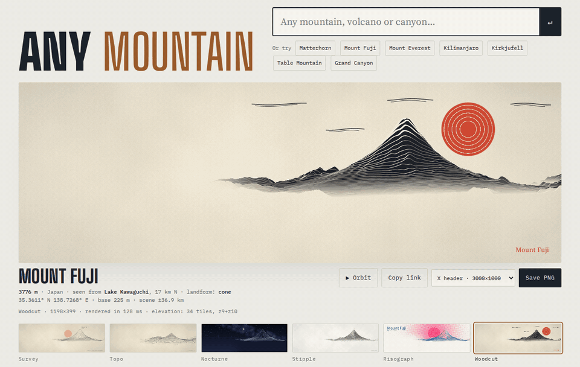Copy link to this scene

[x=404, y=278]
